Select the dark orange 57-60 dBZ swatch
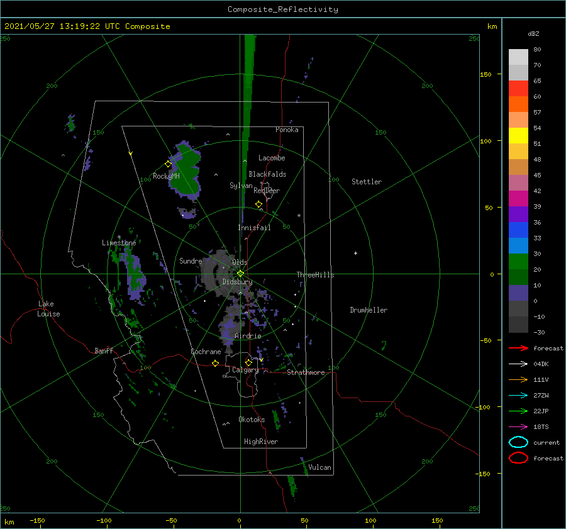 518,104
